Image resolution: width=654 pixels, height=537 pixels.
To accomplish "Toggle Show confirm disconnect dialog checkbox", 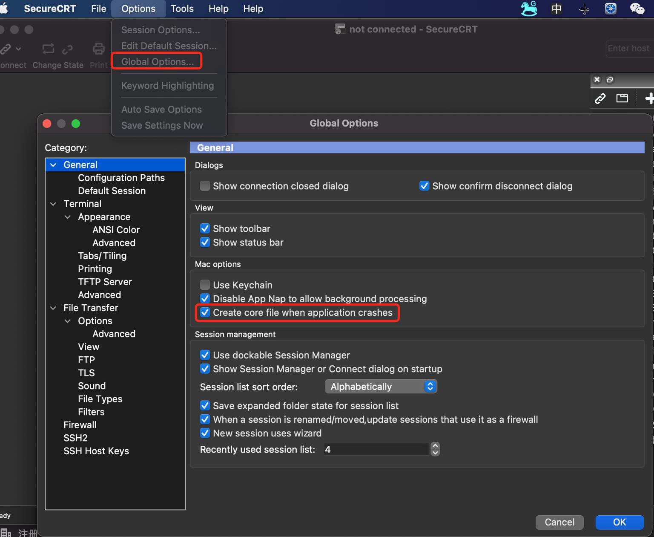I will tap(424, 186).
